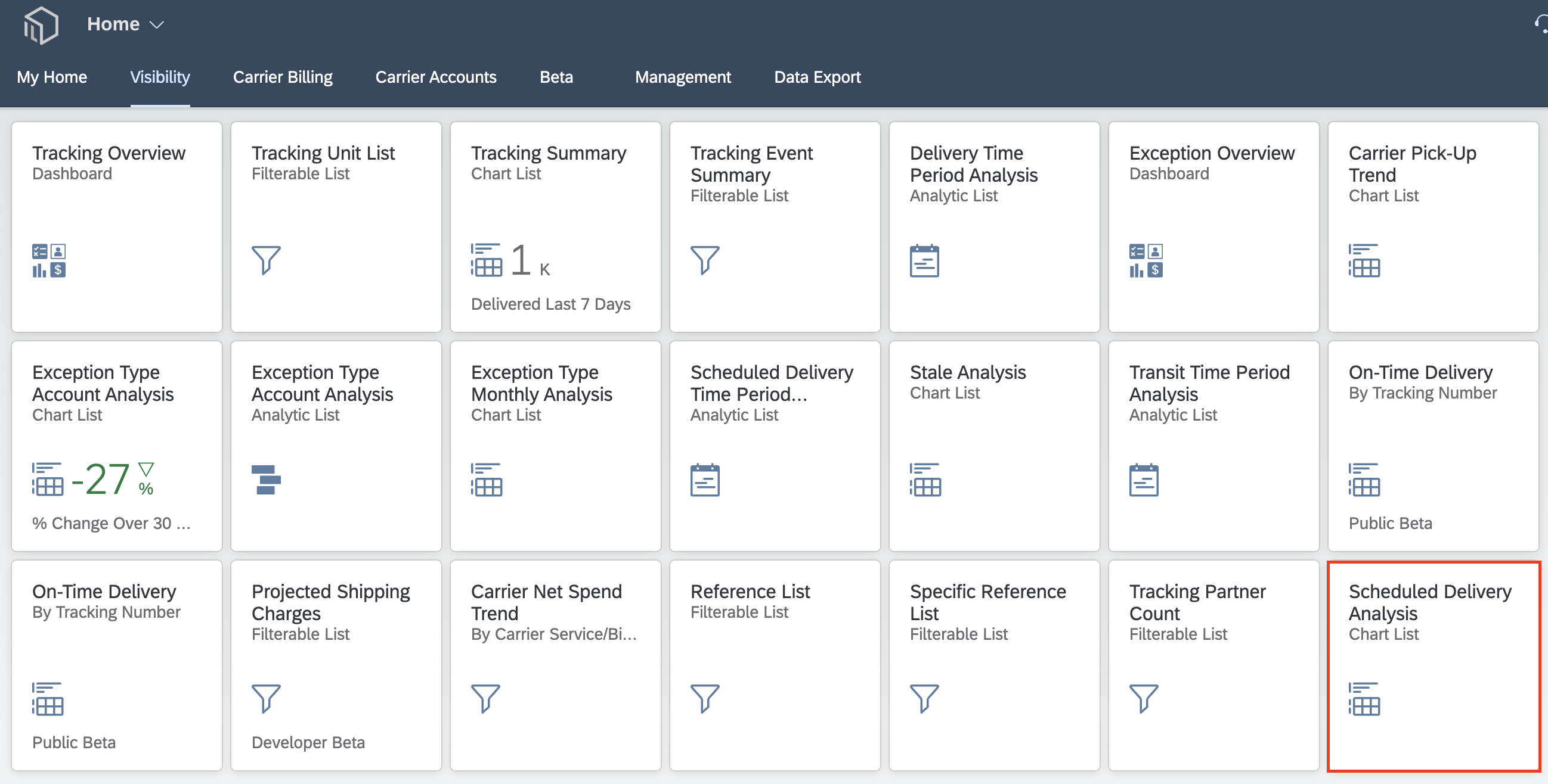
Task: Click the 'Delivery Time Period Analysis' title text
Action: click(974, 164)
